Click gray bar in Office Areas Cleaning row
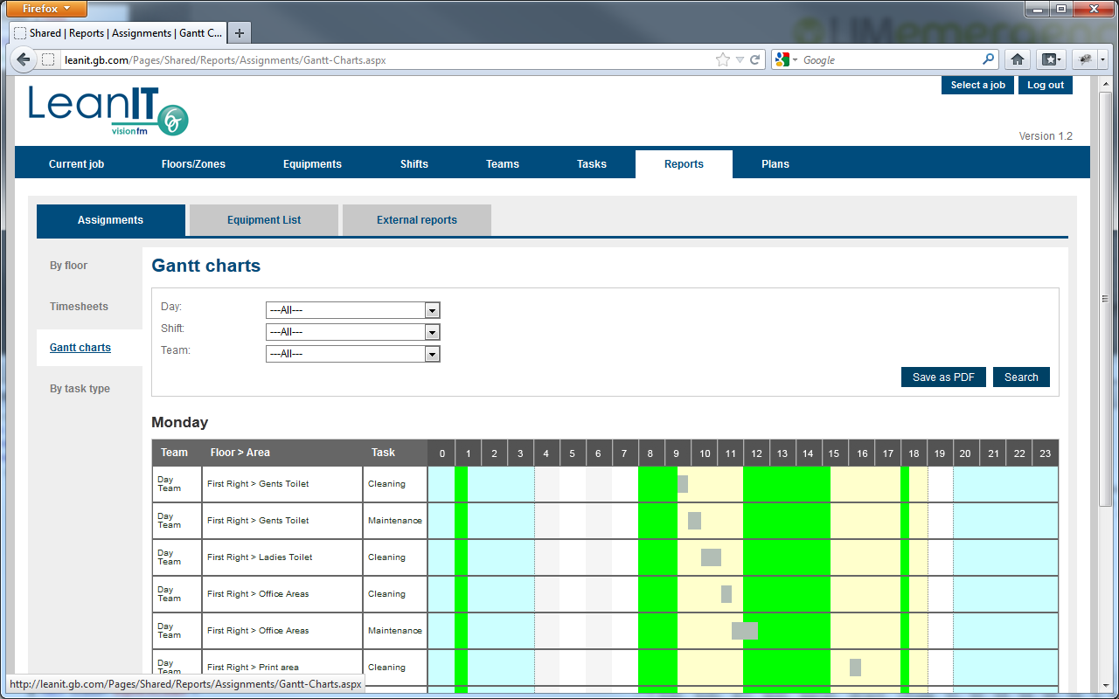The width and height of the screenshot is (1119, 699). [726, 594]
